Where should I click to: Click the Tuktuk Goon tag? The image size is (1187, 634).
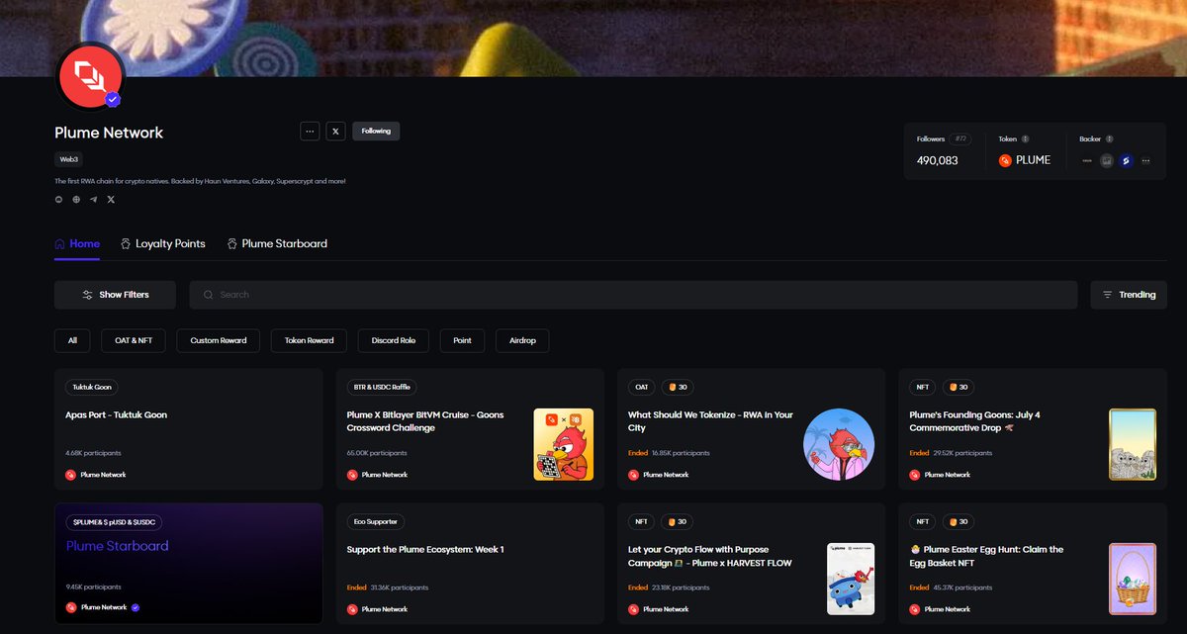(x=92, y=387)
